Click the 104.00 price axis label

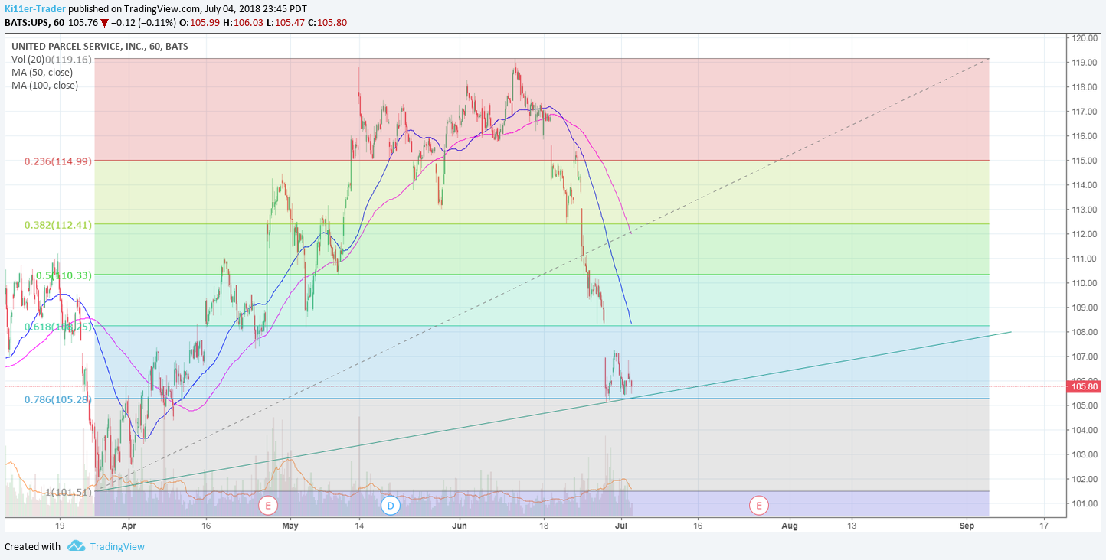1086,429
